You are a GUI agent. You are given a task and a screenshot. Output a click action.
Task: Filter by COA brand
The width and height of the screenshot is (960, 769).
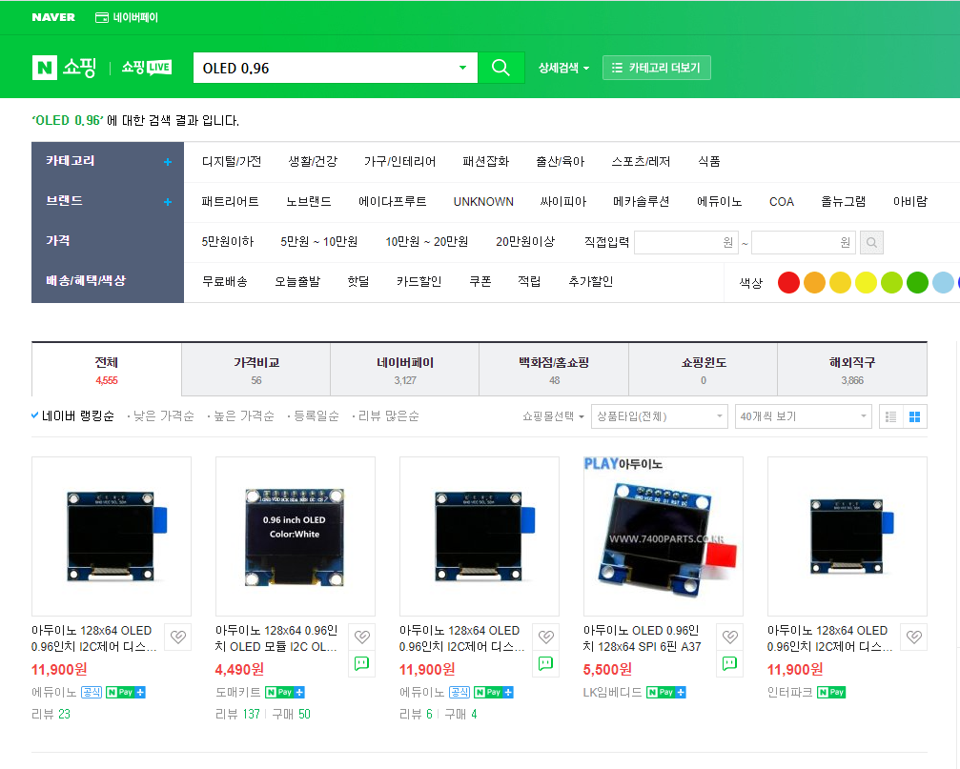(781, 202)
